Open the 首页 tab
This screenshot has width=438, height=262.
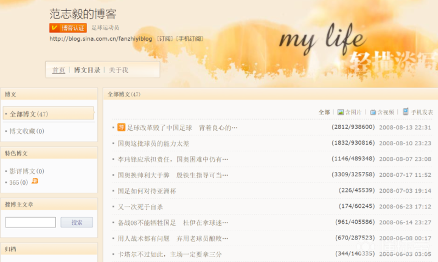[x=58, y=70]
